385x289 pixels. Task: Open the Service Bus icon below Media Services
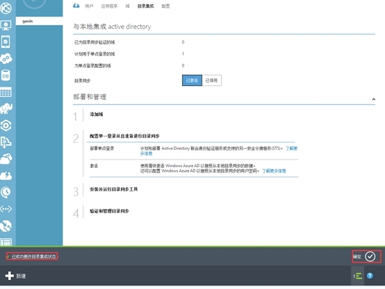6,142
